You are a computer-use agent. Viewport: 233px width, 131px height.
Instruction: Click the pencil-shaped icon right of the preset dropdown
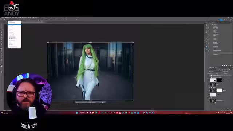click(x=19, y=20)
